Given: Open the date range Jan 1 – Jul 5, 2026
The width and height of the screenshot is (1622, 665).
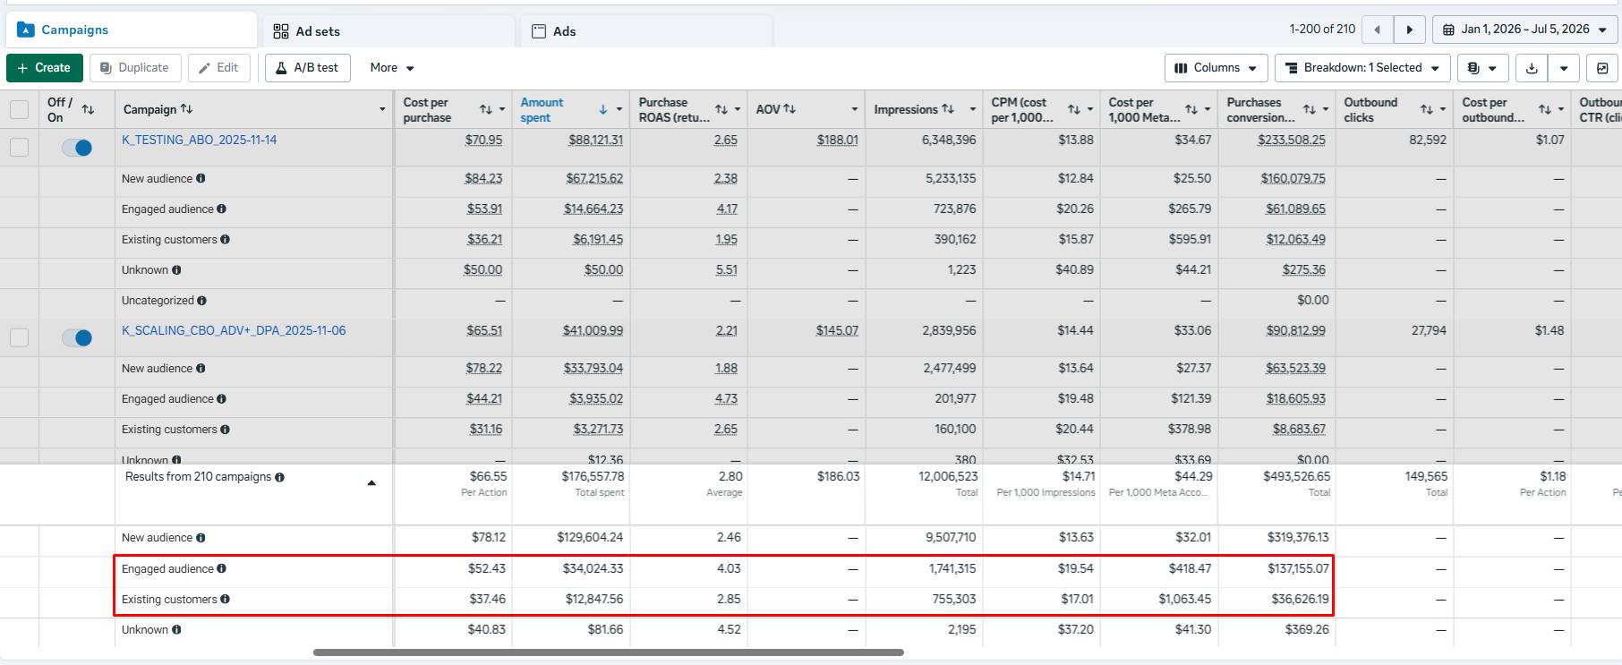Looking at the screenshot, I should tap(1525, 30).
